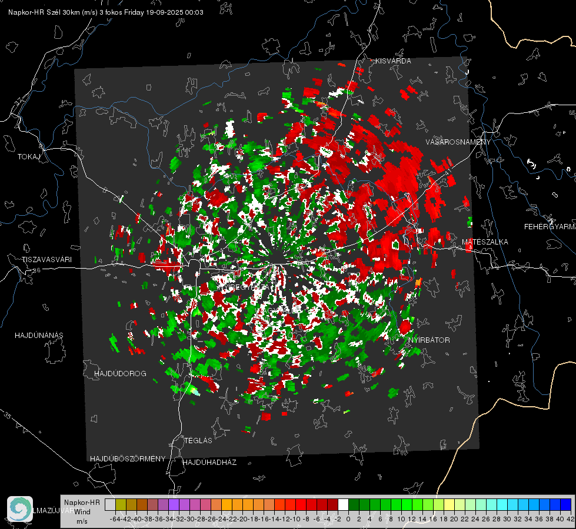Click the radar title text Napkor-HR Szél 30km
576x529 pixels.
pyautogui.click(x=53, y=12)
